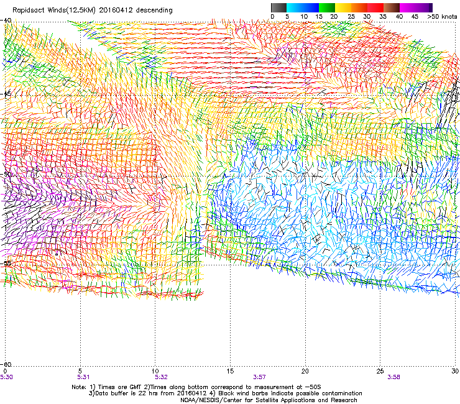Click the purple '5:30' pass time label

(6, 377)
